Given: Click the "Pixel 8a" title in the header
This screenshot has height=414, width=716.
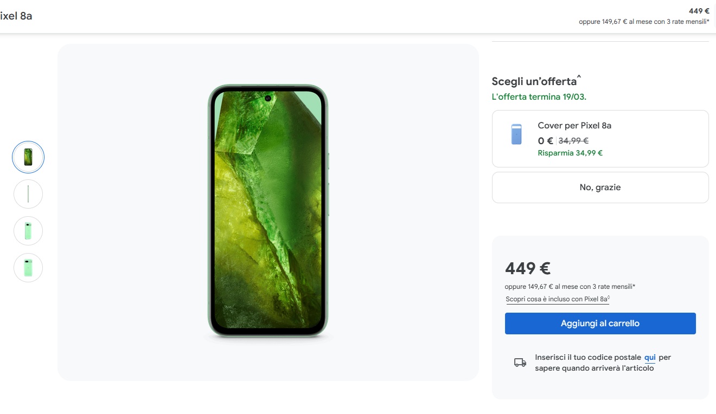Looking at the screenshot, I should pos(16,16).
